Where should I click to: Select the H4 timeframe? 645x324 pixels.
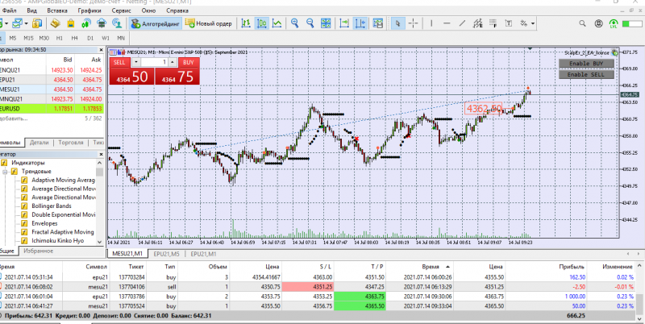click(x=75, y=38)
